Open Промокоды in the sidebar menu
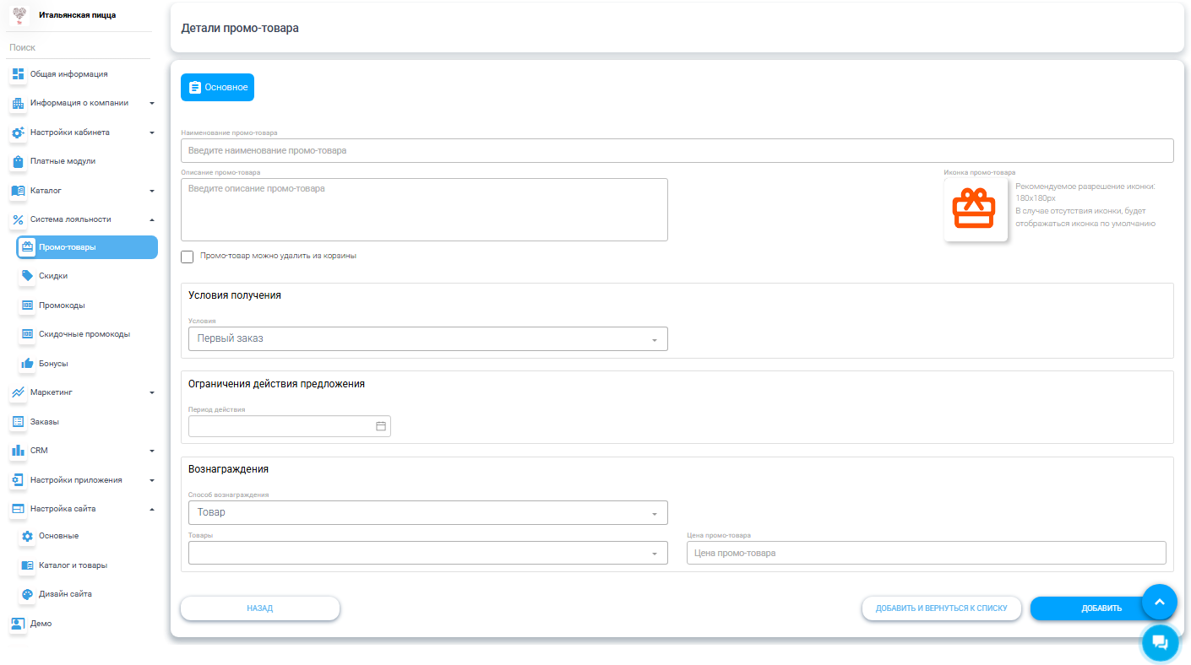 62,305
